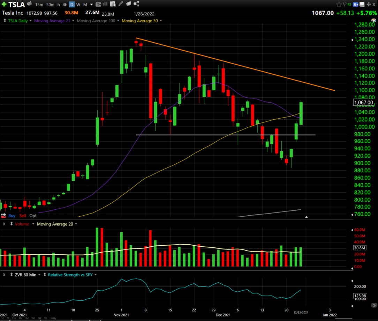Click the four-arrow move window icon
The height and width of the screenshot is (321, 378).
(x=369, y=4)
